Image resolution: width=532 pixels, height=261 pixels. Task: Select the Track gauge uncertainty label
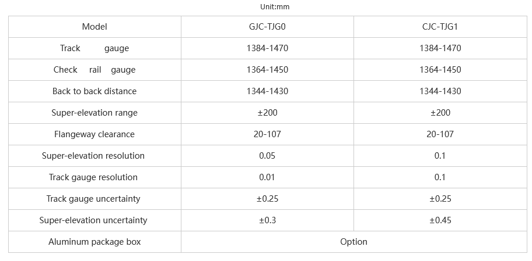tap(93, 199)
